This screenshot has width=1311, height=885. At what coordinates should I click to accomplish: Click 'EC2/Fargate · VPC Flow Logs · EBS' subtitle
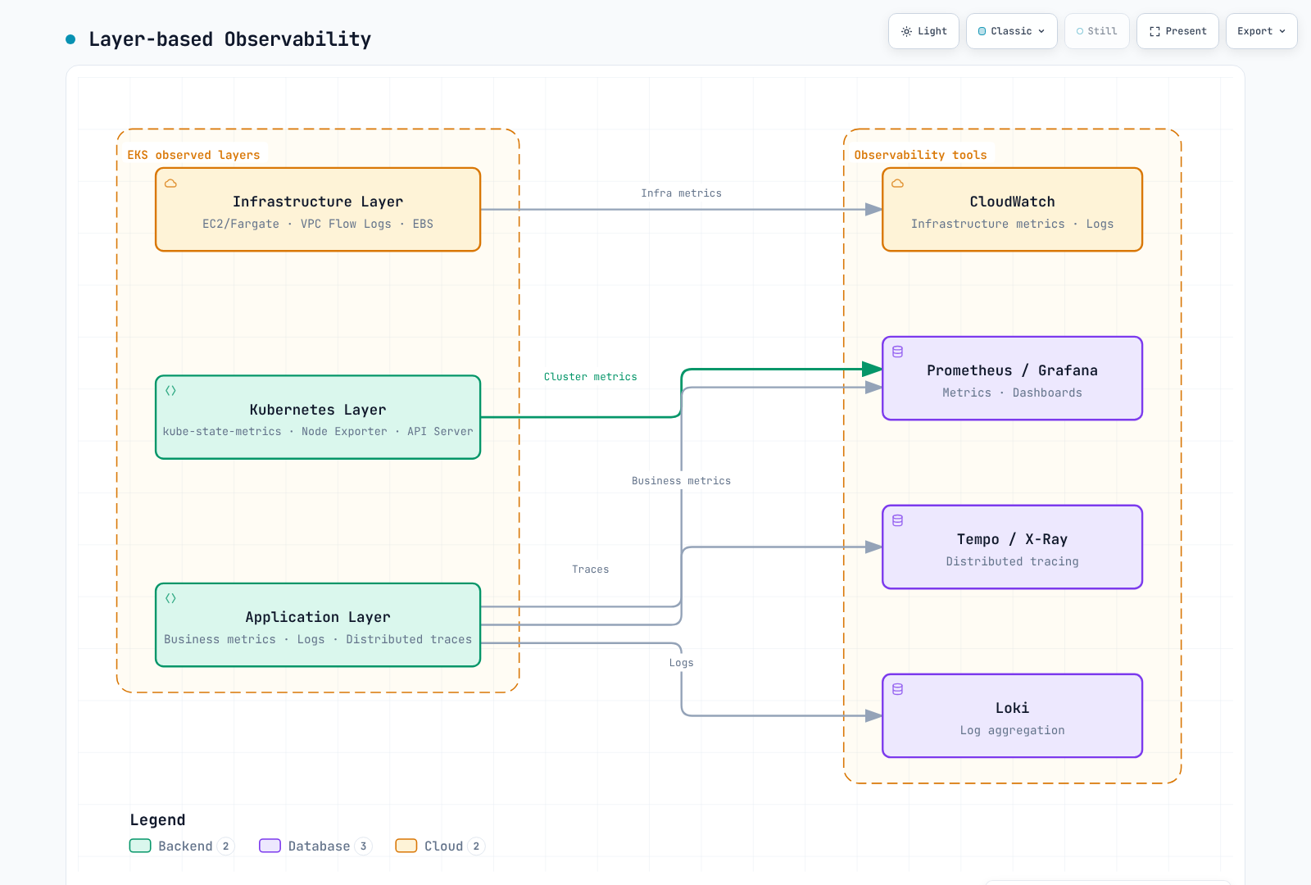(318, 224)
